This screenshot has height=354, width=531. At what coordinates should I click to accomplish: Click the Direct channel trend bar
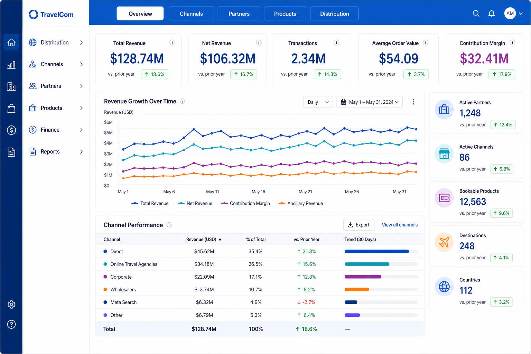pos(381,251)
